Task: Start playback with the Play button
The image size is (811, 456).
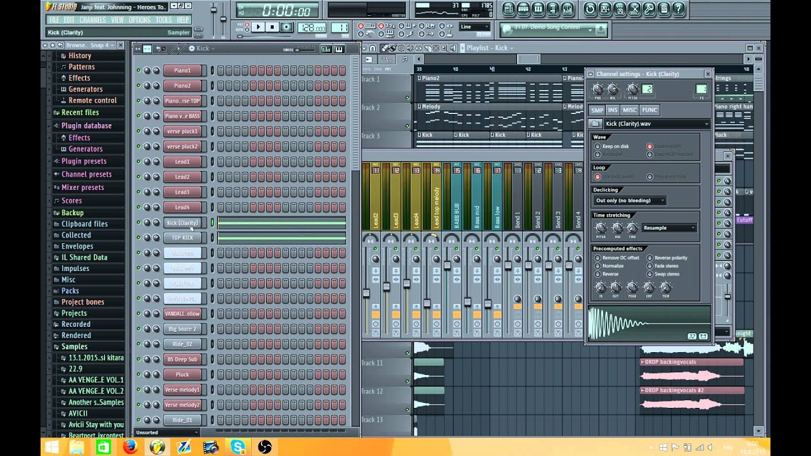Action: coord(258,27)
